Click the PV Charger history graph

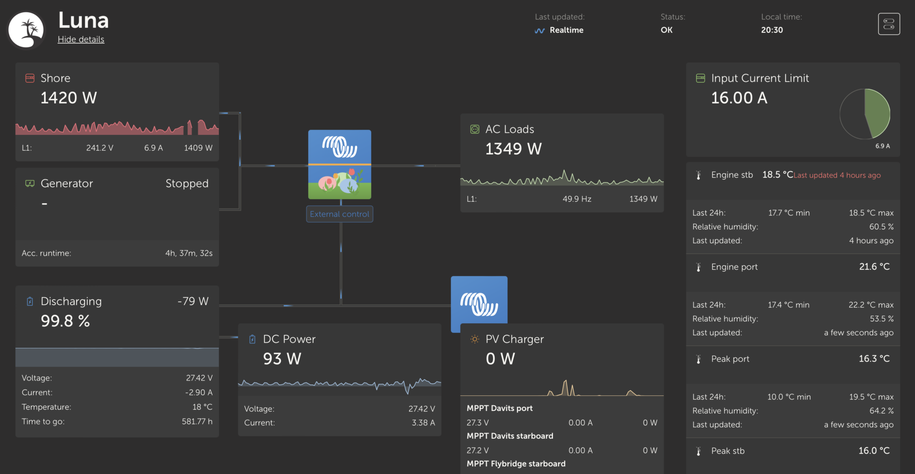(562, 387)
